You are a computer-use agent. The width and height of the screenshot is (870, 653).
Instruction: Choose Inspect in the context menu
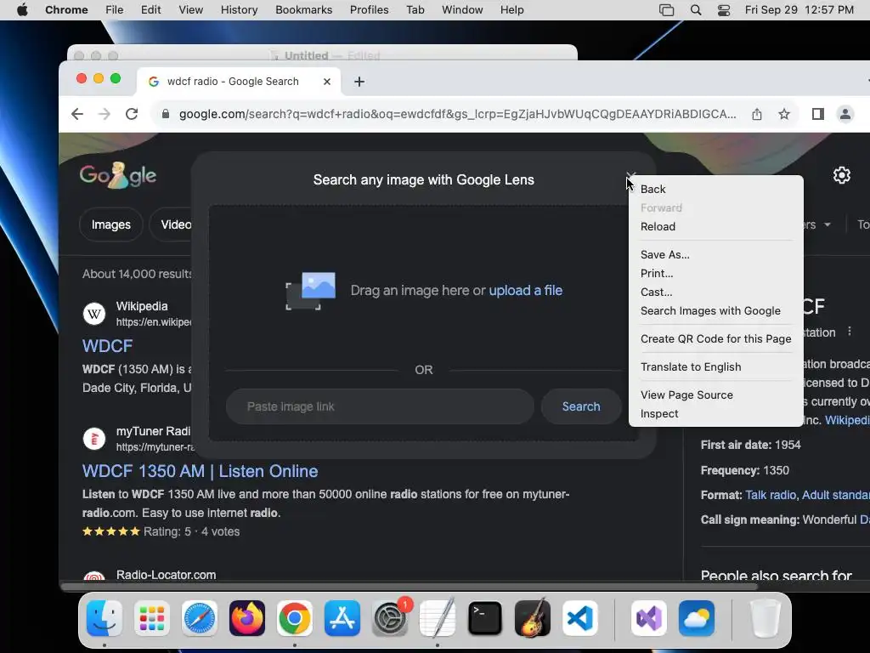[x=715, y=414]
